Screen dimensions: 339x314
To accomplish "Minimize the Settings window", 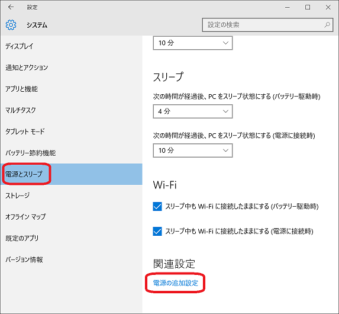I will tap(288, 7).
